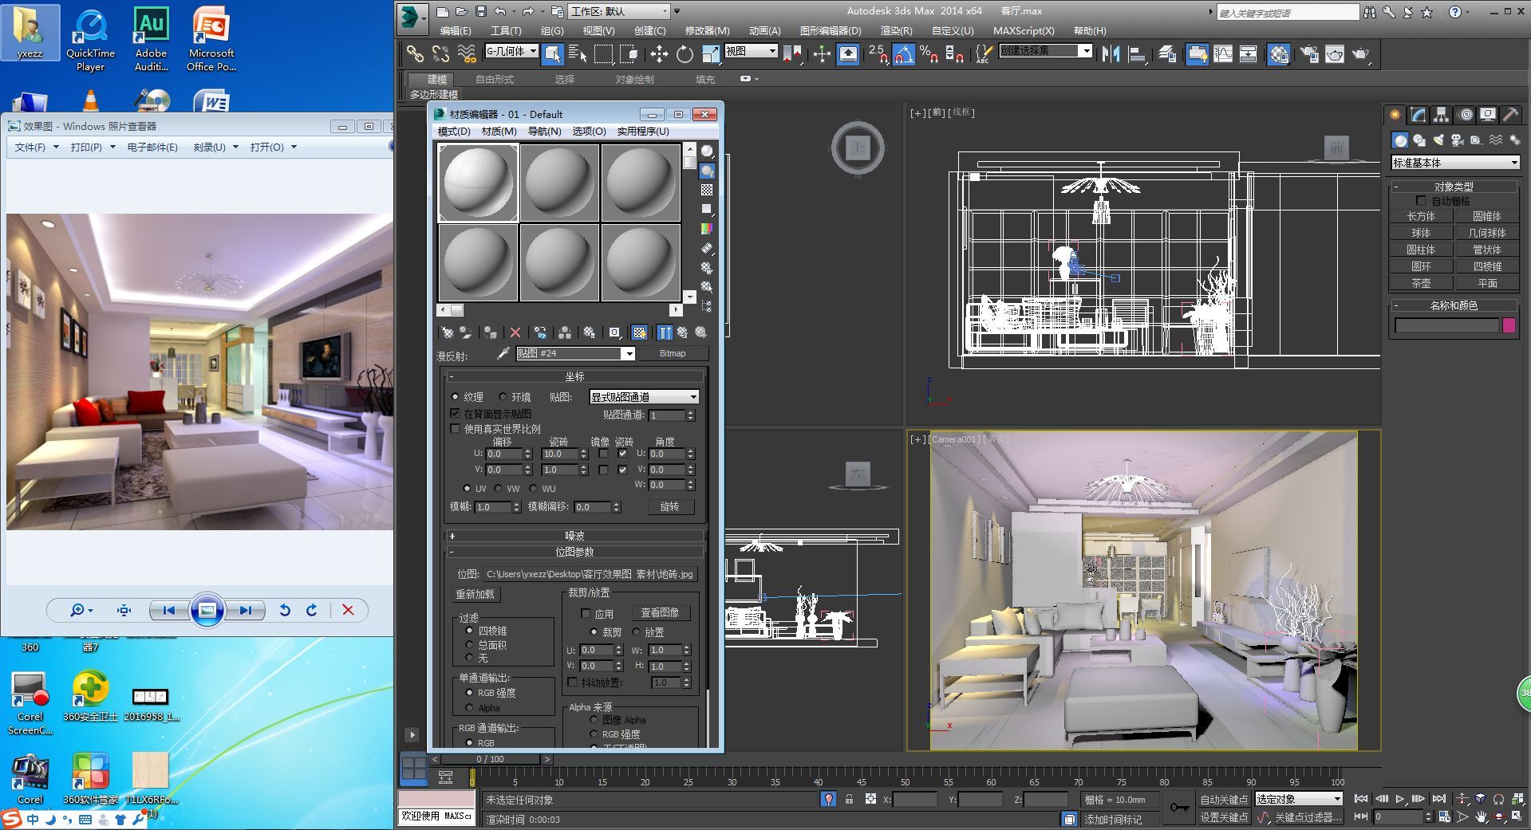Open Material Editor from main toolbar

(x=1279, y=53)
